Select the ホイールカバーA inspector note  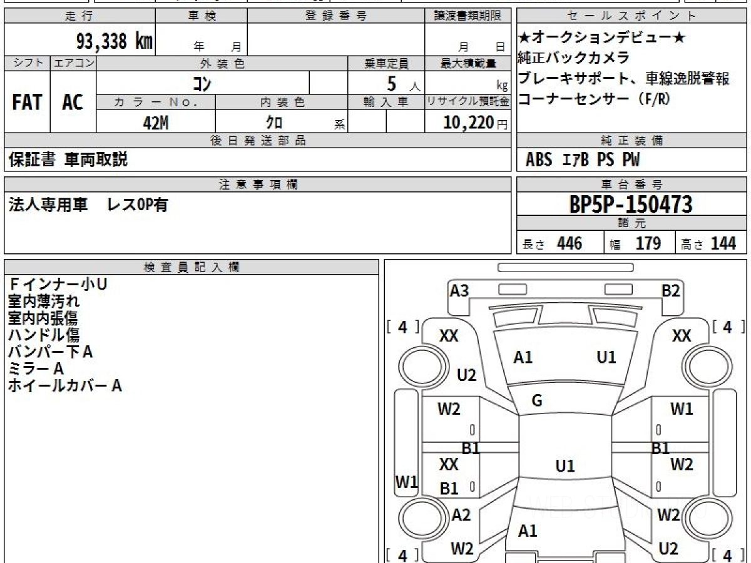pos(65,386)
